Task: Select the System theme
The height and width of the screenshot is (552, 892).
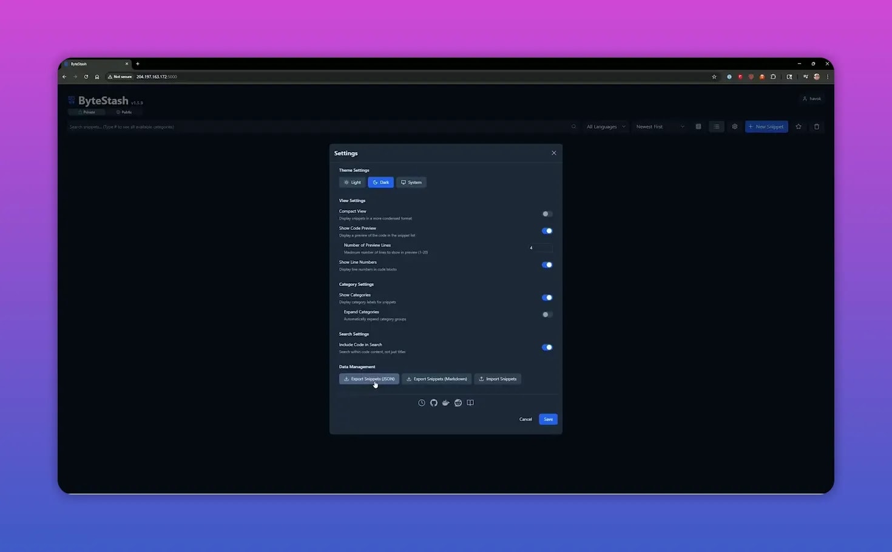Action: (x=411, y=183)
